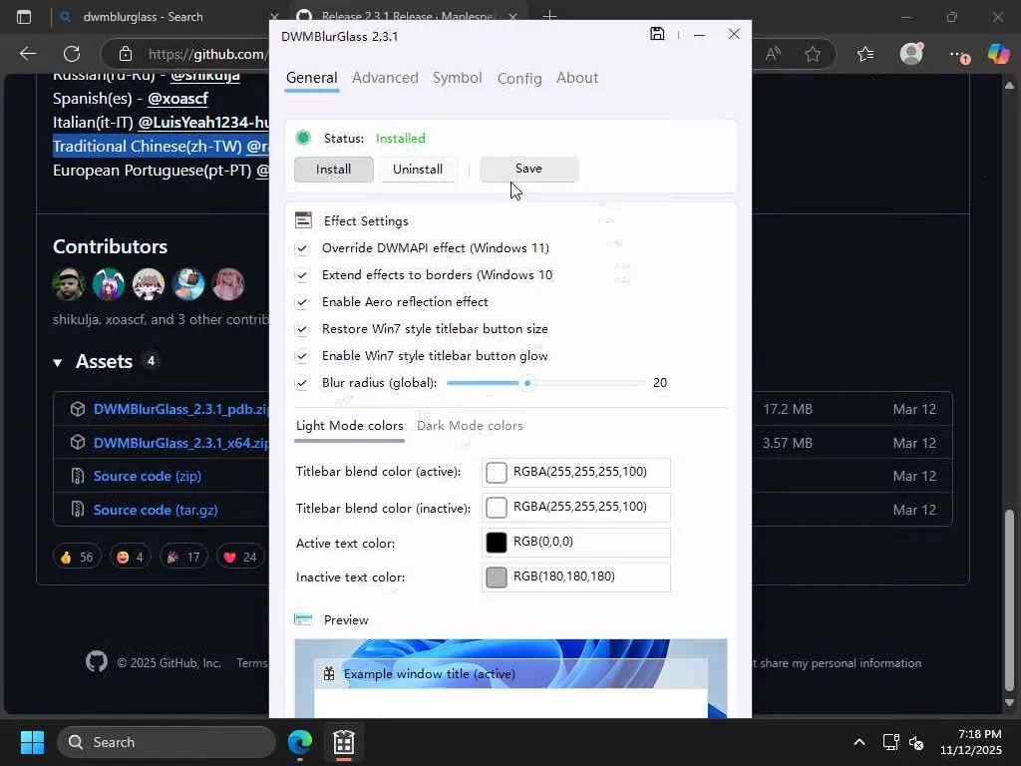Click the Windows taskbar Search box
The width and height of the screenshot is (1021, 766).
point(167,742)
